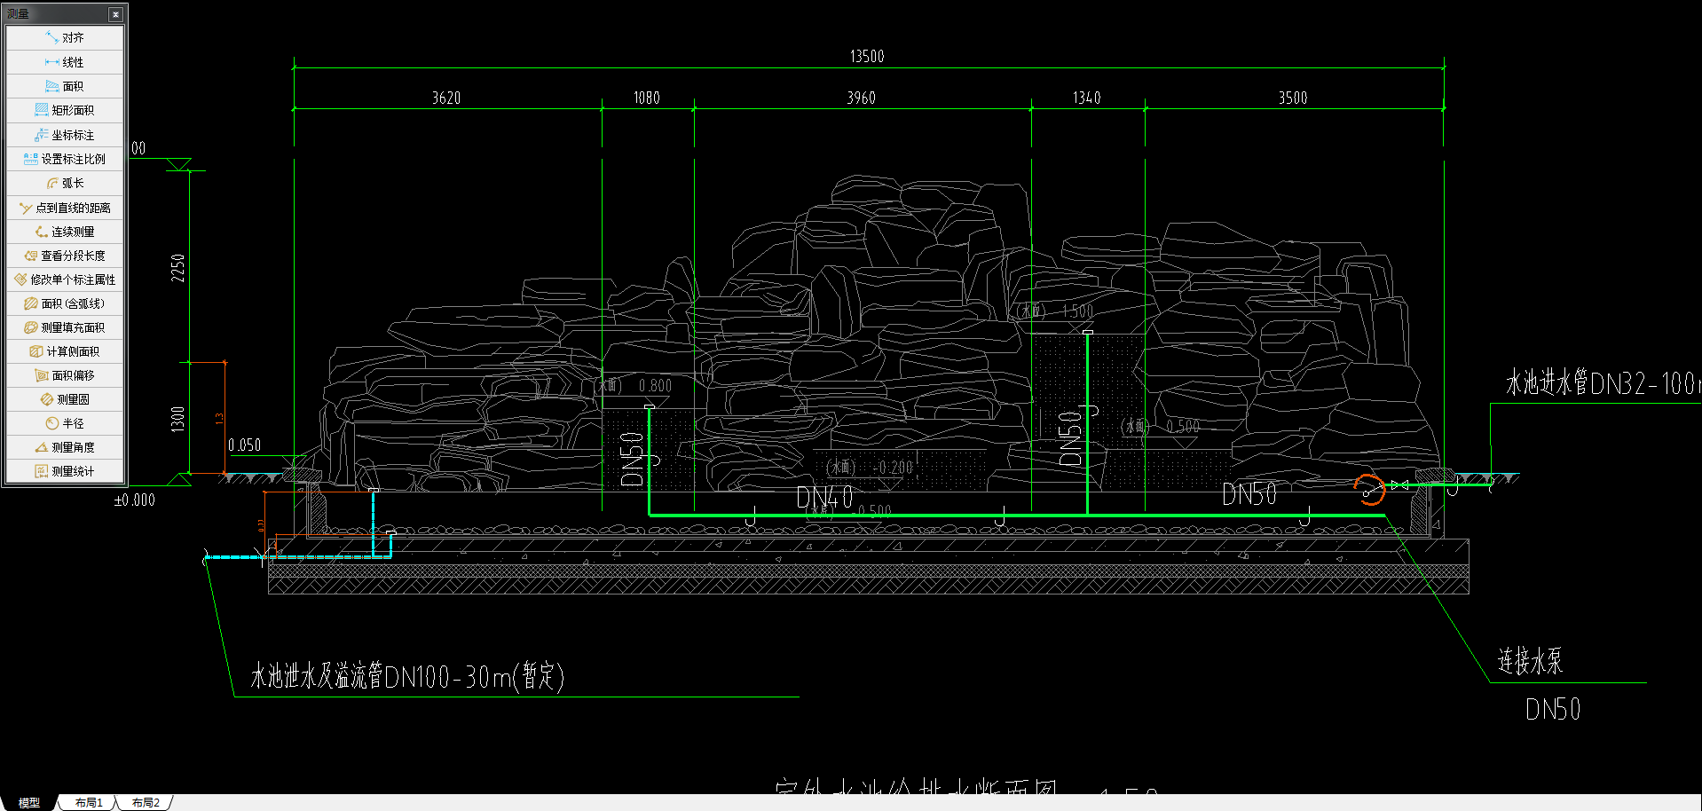This screenshot has height=811, width=1702.
Task: Switch to the 模型 model tab
Action: pyautogui.click(x=29, y=802)
